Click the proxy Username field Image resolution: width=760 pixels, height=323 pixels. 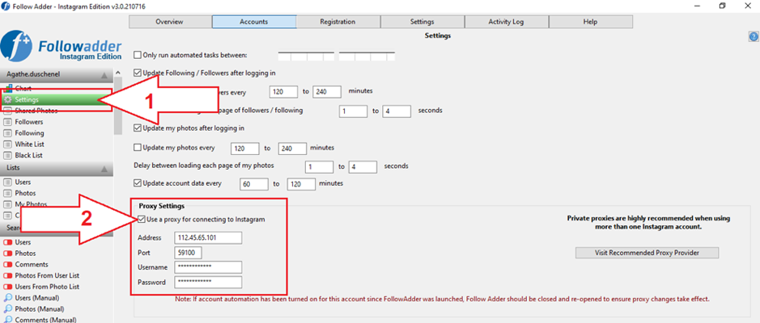(x=208, y=267)
